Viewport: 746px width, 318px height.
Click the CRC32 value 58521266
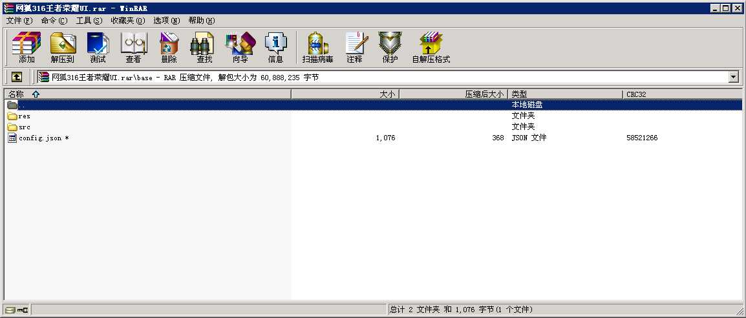tap(642, 138)
